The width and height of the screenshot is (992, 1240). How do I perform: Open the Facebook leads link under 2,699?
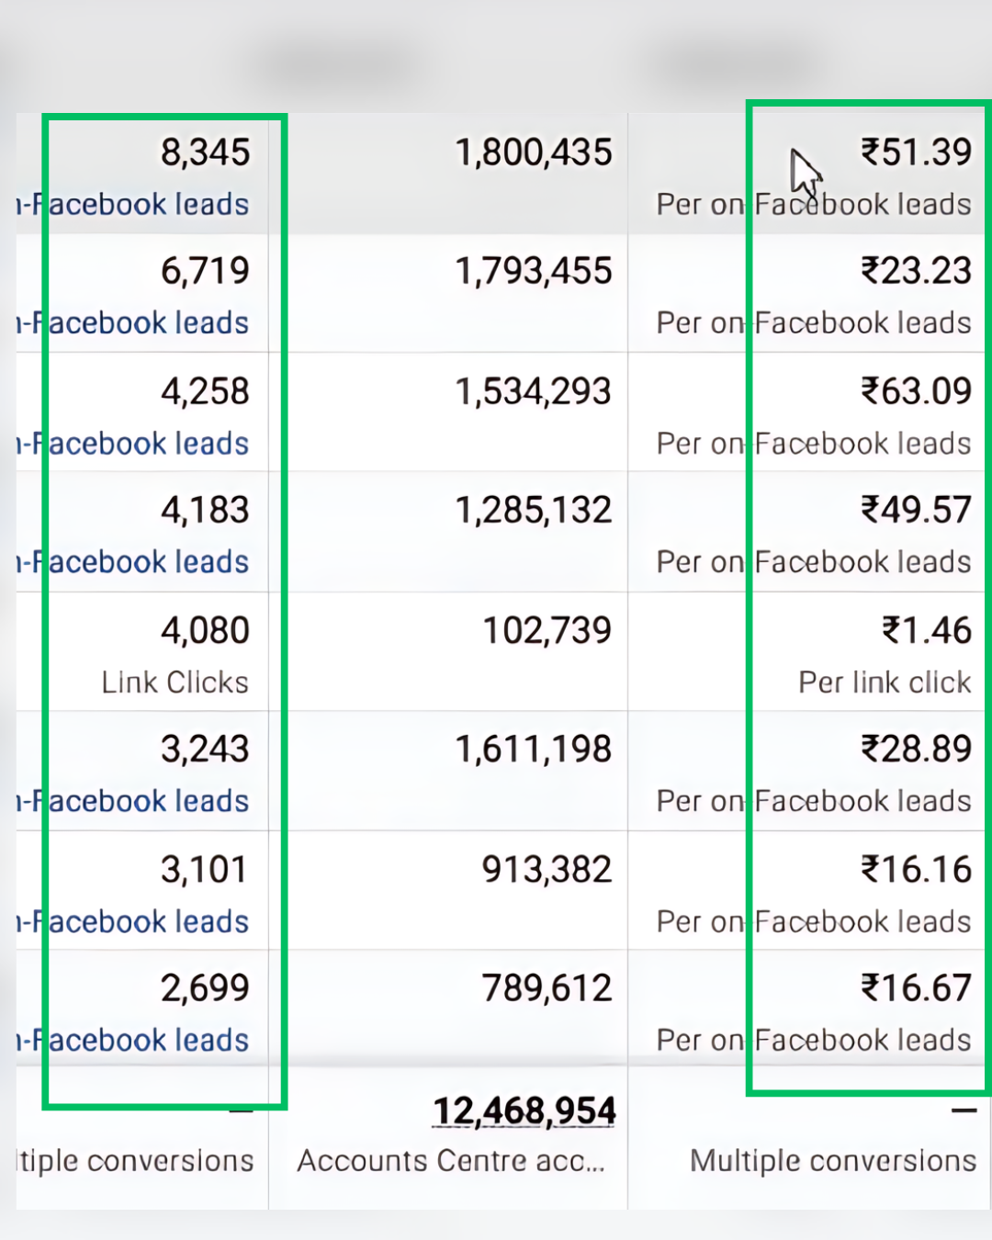click(133, 1040)
